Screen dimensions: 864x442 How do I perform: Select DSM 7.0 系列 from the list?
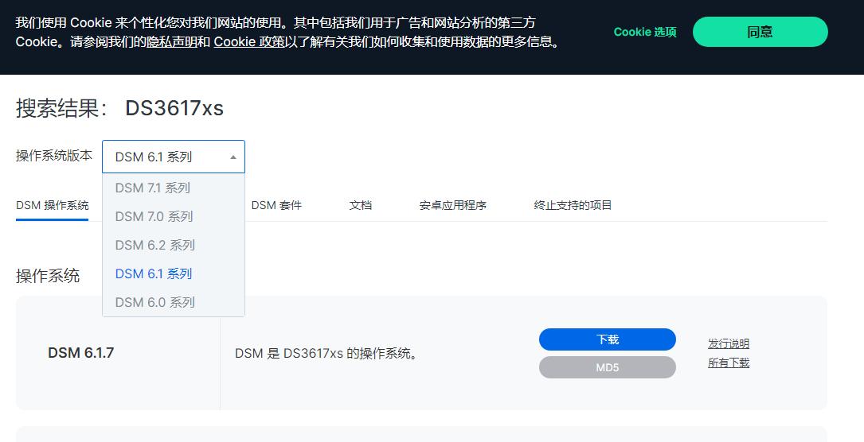click(173, 216)
